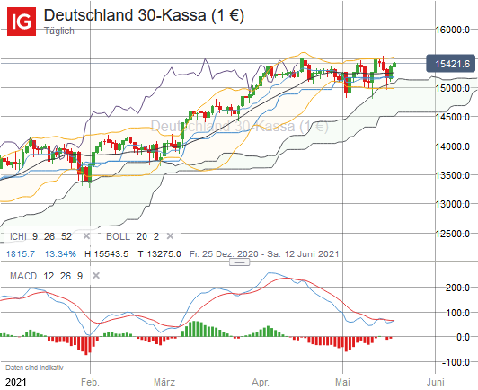
Task: Click the Feb. date axis label
Action: (90, 382)
